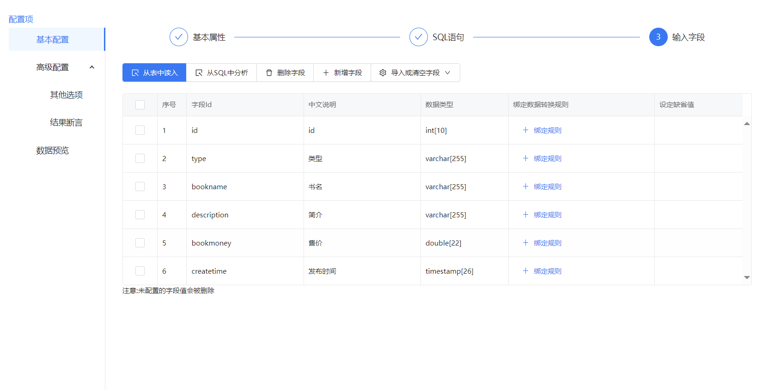Screen dimensions: 762x390
Task: Click the int[10] data type cell
Action: [464, 130]
